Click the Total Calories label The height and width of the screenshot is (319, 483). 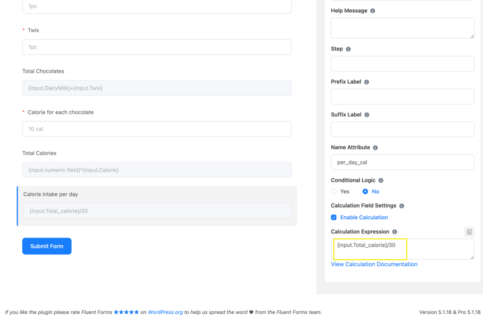[39, 153]
